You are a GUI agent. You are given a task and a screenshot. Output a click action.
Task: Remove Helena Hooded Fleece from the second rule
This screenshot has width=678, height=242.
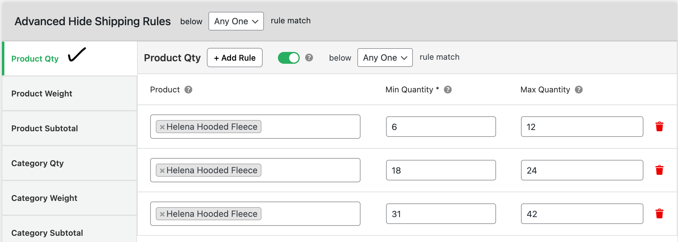tap(162, 170)
